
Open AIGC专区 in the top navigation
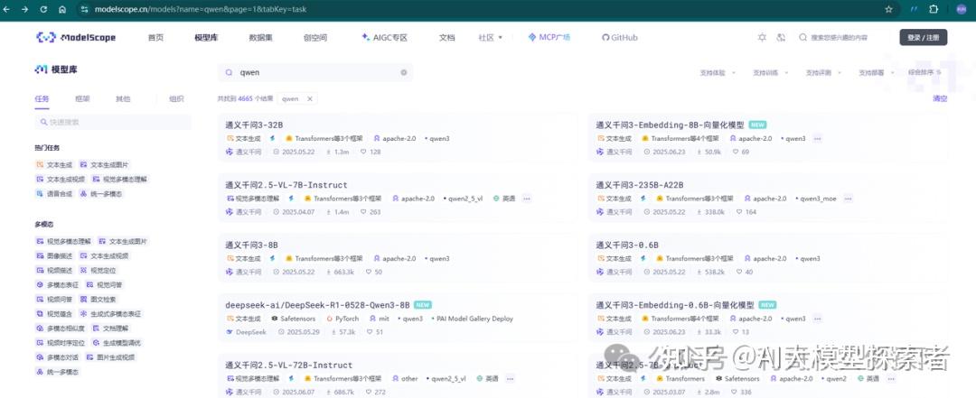385,37
